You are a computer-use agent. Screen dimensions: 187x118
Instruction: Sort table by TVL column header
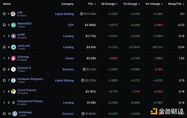92,4
